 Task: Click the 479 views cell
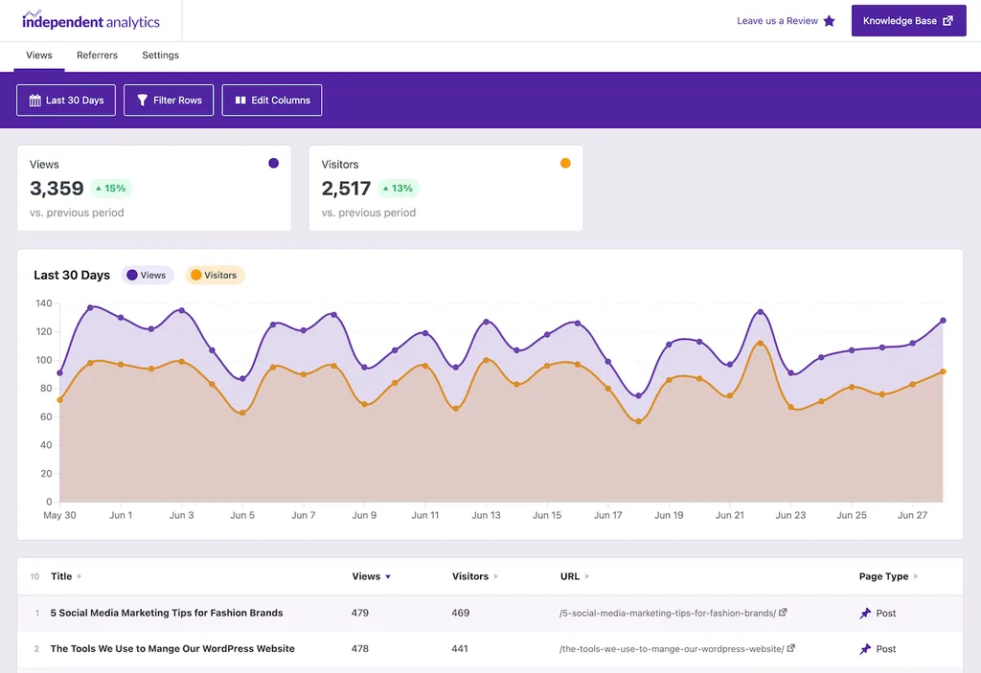[x=360, y=613]
